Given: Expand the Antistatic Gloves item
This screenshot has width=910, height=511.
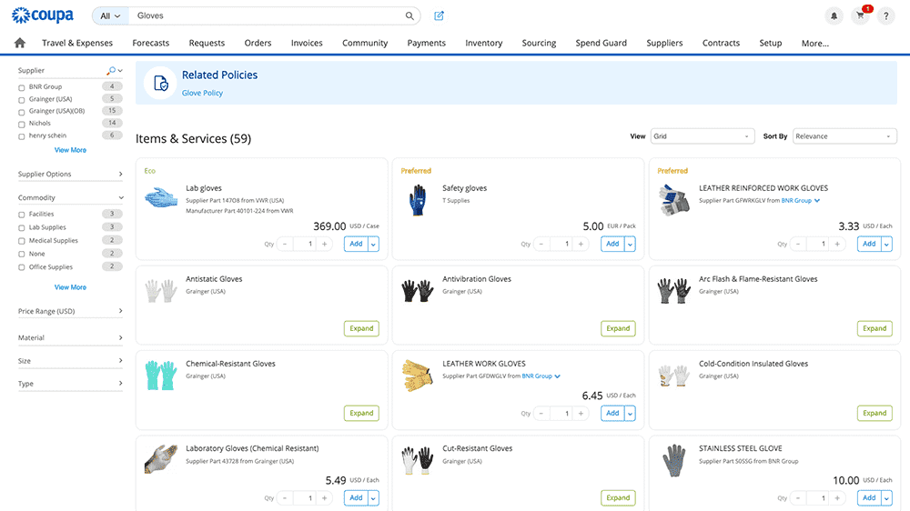Looking at the screenshot, I should [361, 328].
